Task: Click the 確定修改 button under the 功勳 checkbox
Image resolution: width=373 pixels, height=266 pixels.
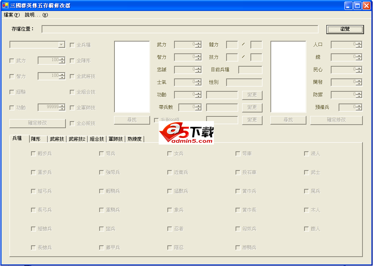Action: pos(37,123)
